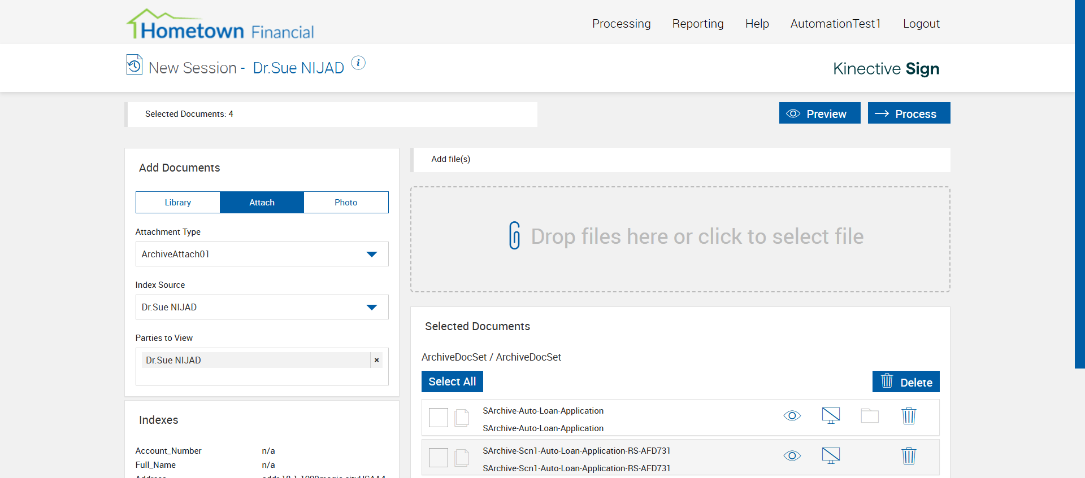Preview SArchive-Scn1-Auto-Loan-Application-RS-AFD731 with its eye icon

792,455
